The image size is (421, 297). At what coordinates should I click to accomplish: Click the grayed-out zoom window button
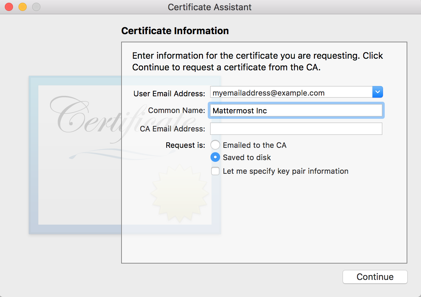(36, 7)
